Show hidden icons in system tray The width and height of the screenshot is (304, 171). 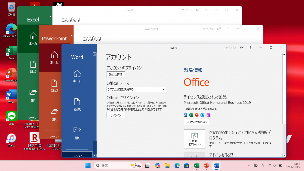(x=248, y=166)
